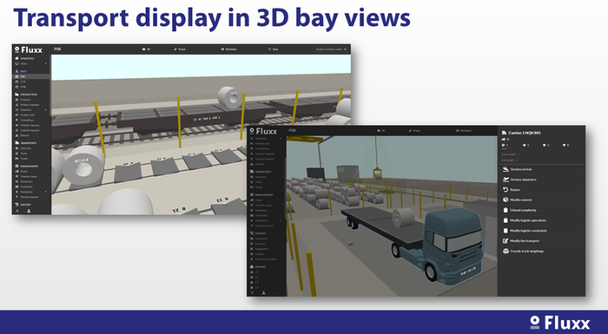Click the product location search field
This screenshot has width=608, height=334.
pyautogui.click(x=331, y=49)
